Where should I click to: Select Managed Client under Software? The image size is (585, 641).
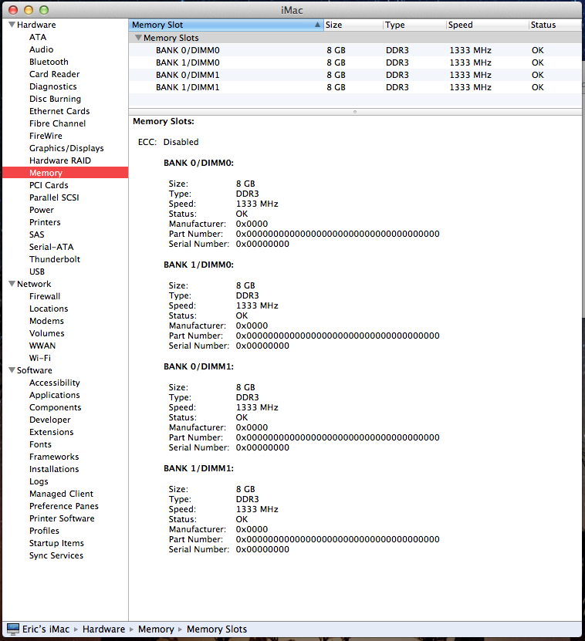point(62,494)
